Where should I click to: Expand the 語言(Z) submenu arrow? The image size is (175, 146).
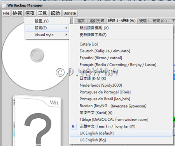pos(66,28)
